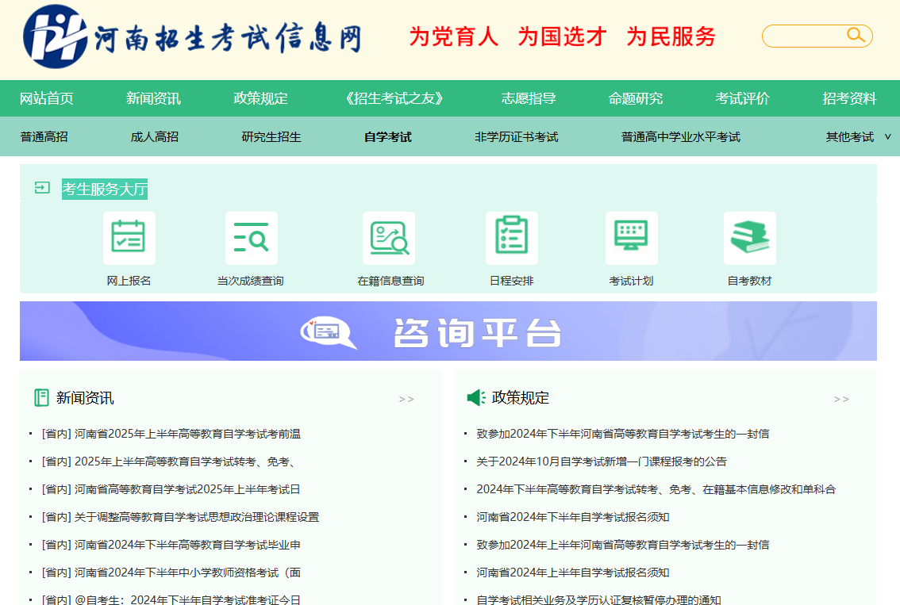Open 在籍信息查询 enrollment info icon

coord(388,238)
